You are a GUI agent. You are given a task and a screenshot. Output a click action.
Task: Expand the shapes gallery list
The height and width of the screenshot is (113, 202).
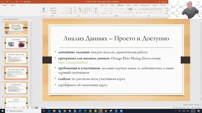83,13
